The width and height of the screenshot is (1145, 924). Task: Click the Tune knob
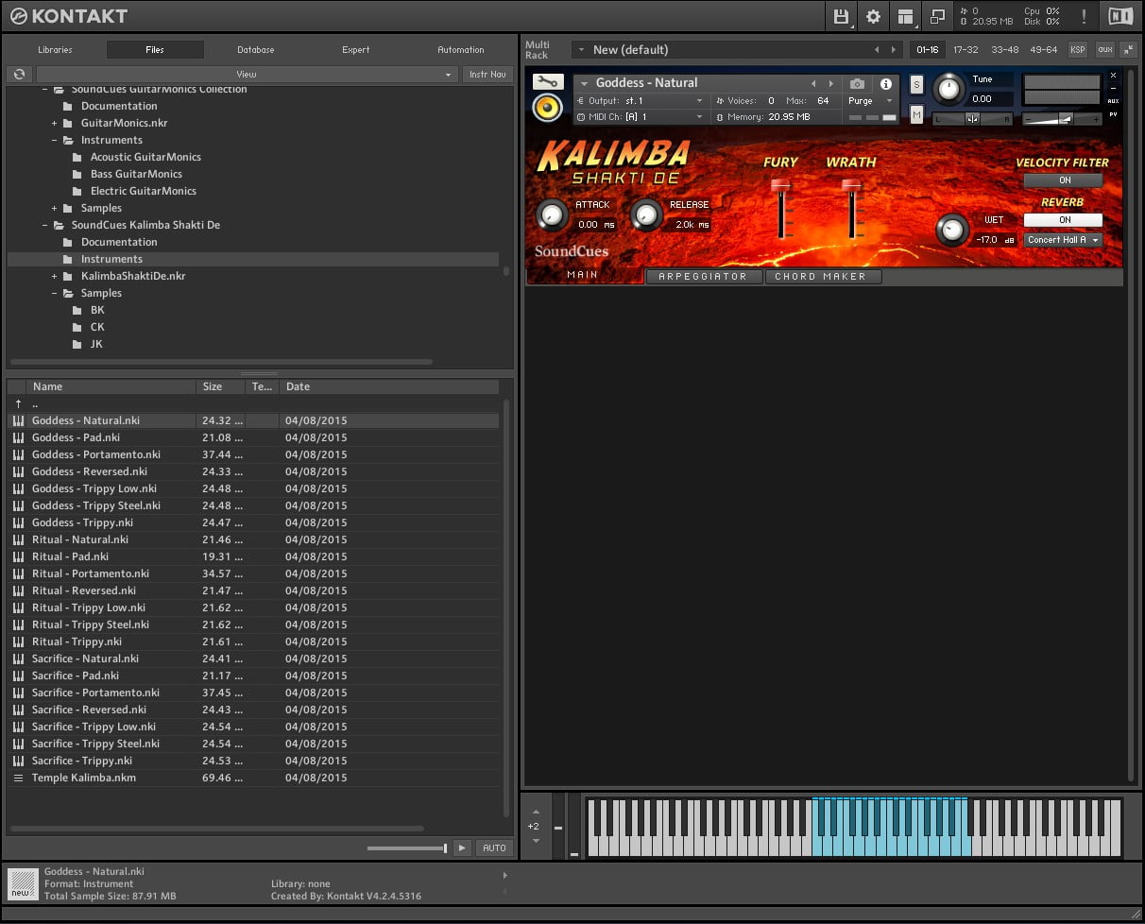click(x=948, y=91)
